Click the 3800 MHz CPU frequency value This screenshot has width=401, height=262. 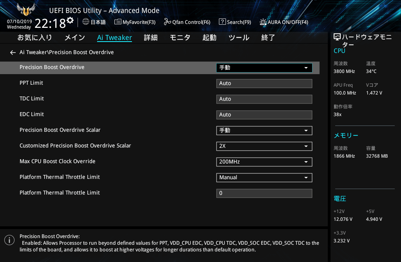[344, 71]
